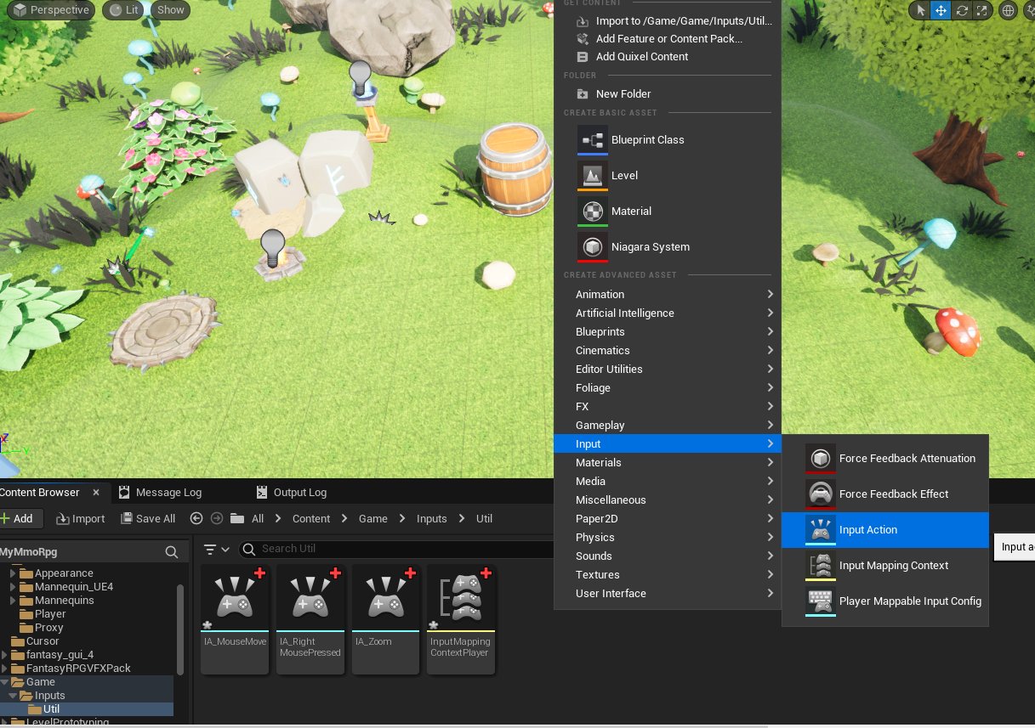Choose Add Quixel Content

(x=668, y=56)
